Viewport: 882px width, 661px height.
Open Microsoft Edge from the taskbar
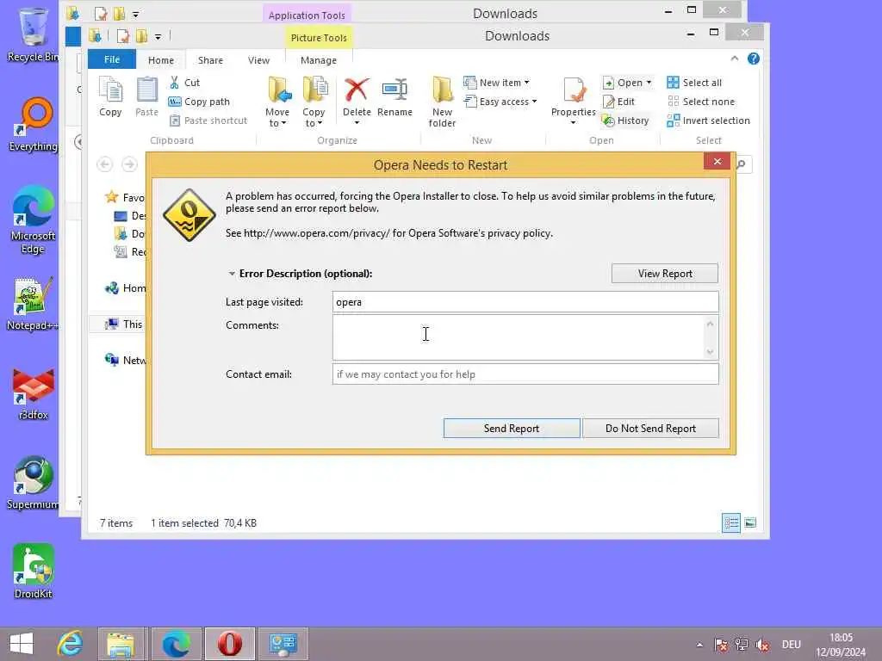tap(176, 644)
